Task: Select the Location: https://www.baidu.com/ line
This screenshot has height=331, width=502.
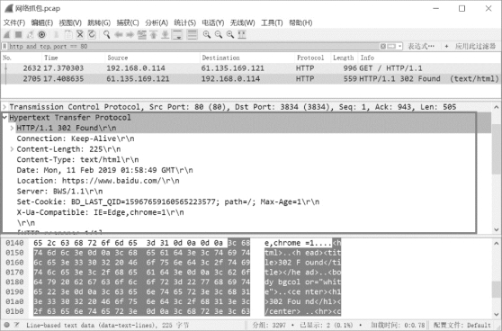Action: click(98, 181)
